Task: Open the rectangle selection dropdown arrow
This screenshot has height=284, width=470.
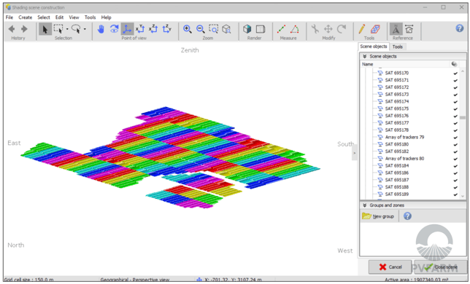Action: (x=67, y=29)
